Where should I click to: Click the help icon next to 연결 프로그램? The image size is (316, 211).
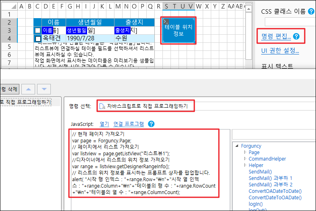pos(151,124)
